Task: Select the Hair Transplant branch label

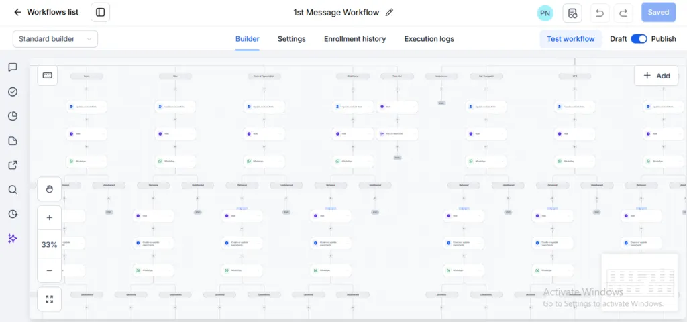Action: [486, 76]
